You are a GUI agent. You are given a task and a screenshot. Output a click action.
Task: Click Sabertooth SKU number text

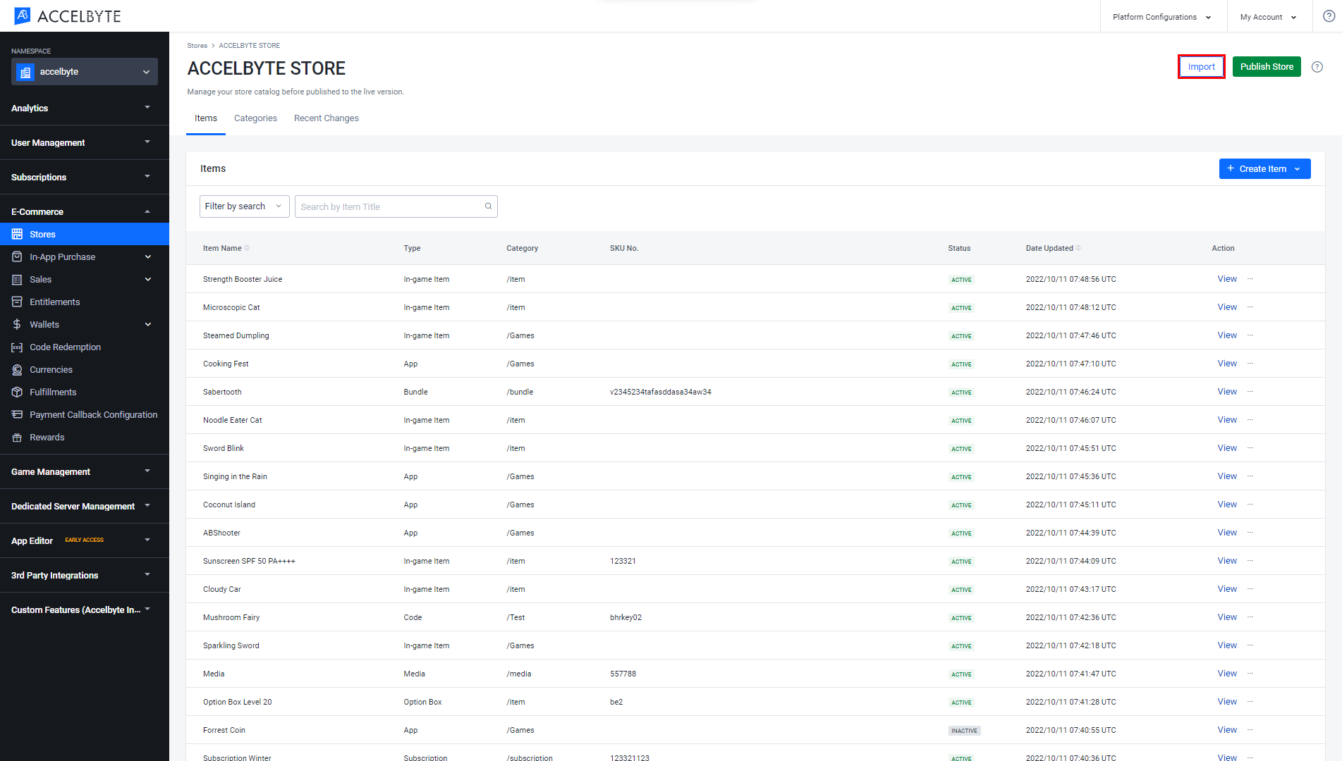660,392
